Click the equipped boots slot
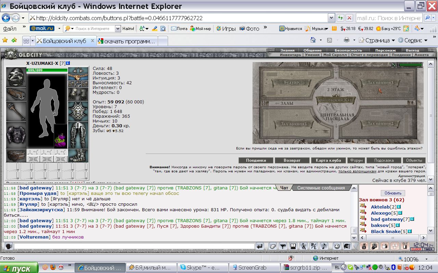This screenshot has width=438, height=273. pos(78,156)
